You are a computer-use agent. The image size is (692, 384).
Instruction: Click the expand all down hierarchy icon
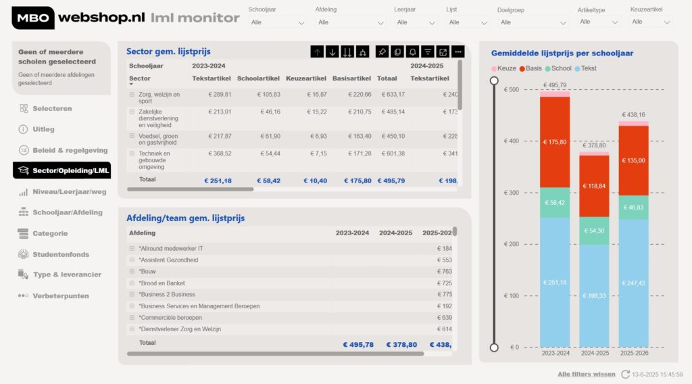(x=364, y=52)
